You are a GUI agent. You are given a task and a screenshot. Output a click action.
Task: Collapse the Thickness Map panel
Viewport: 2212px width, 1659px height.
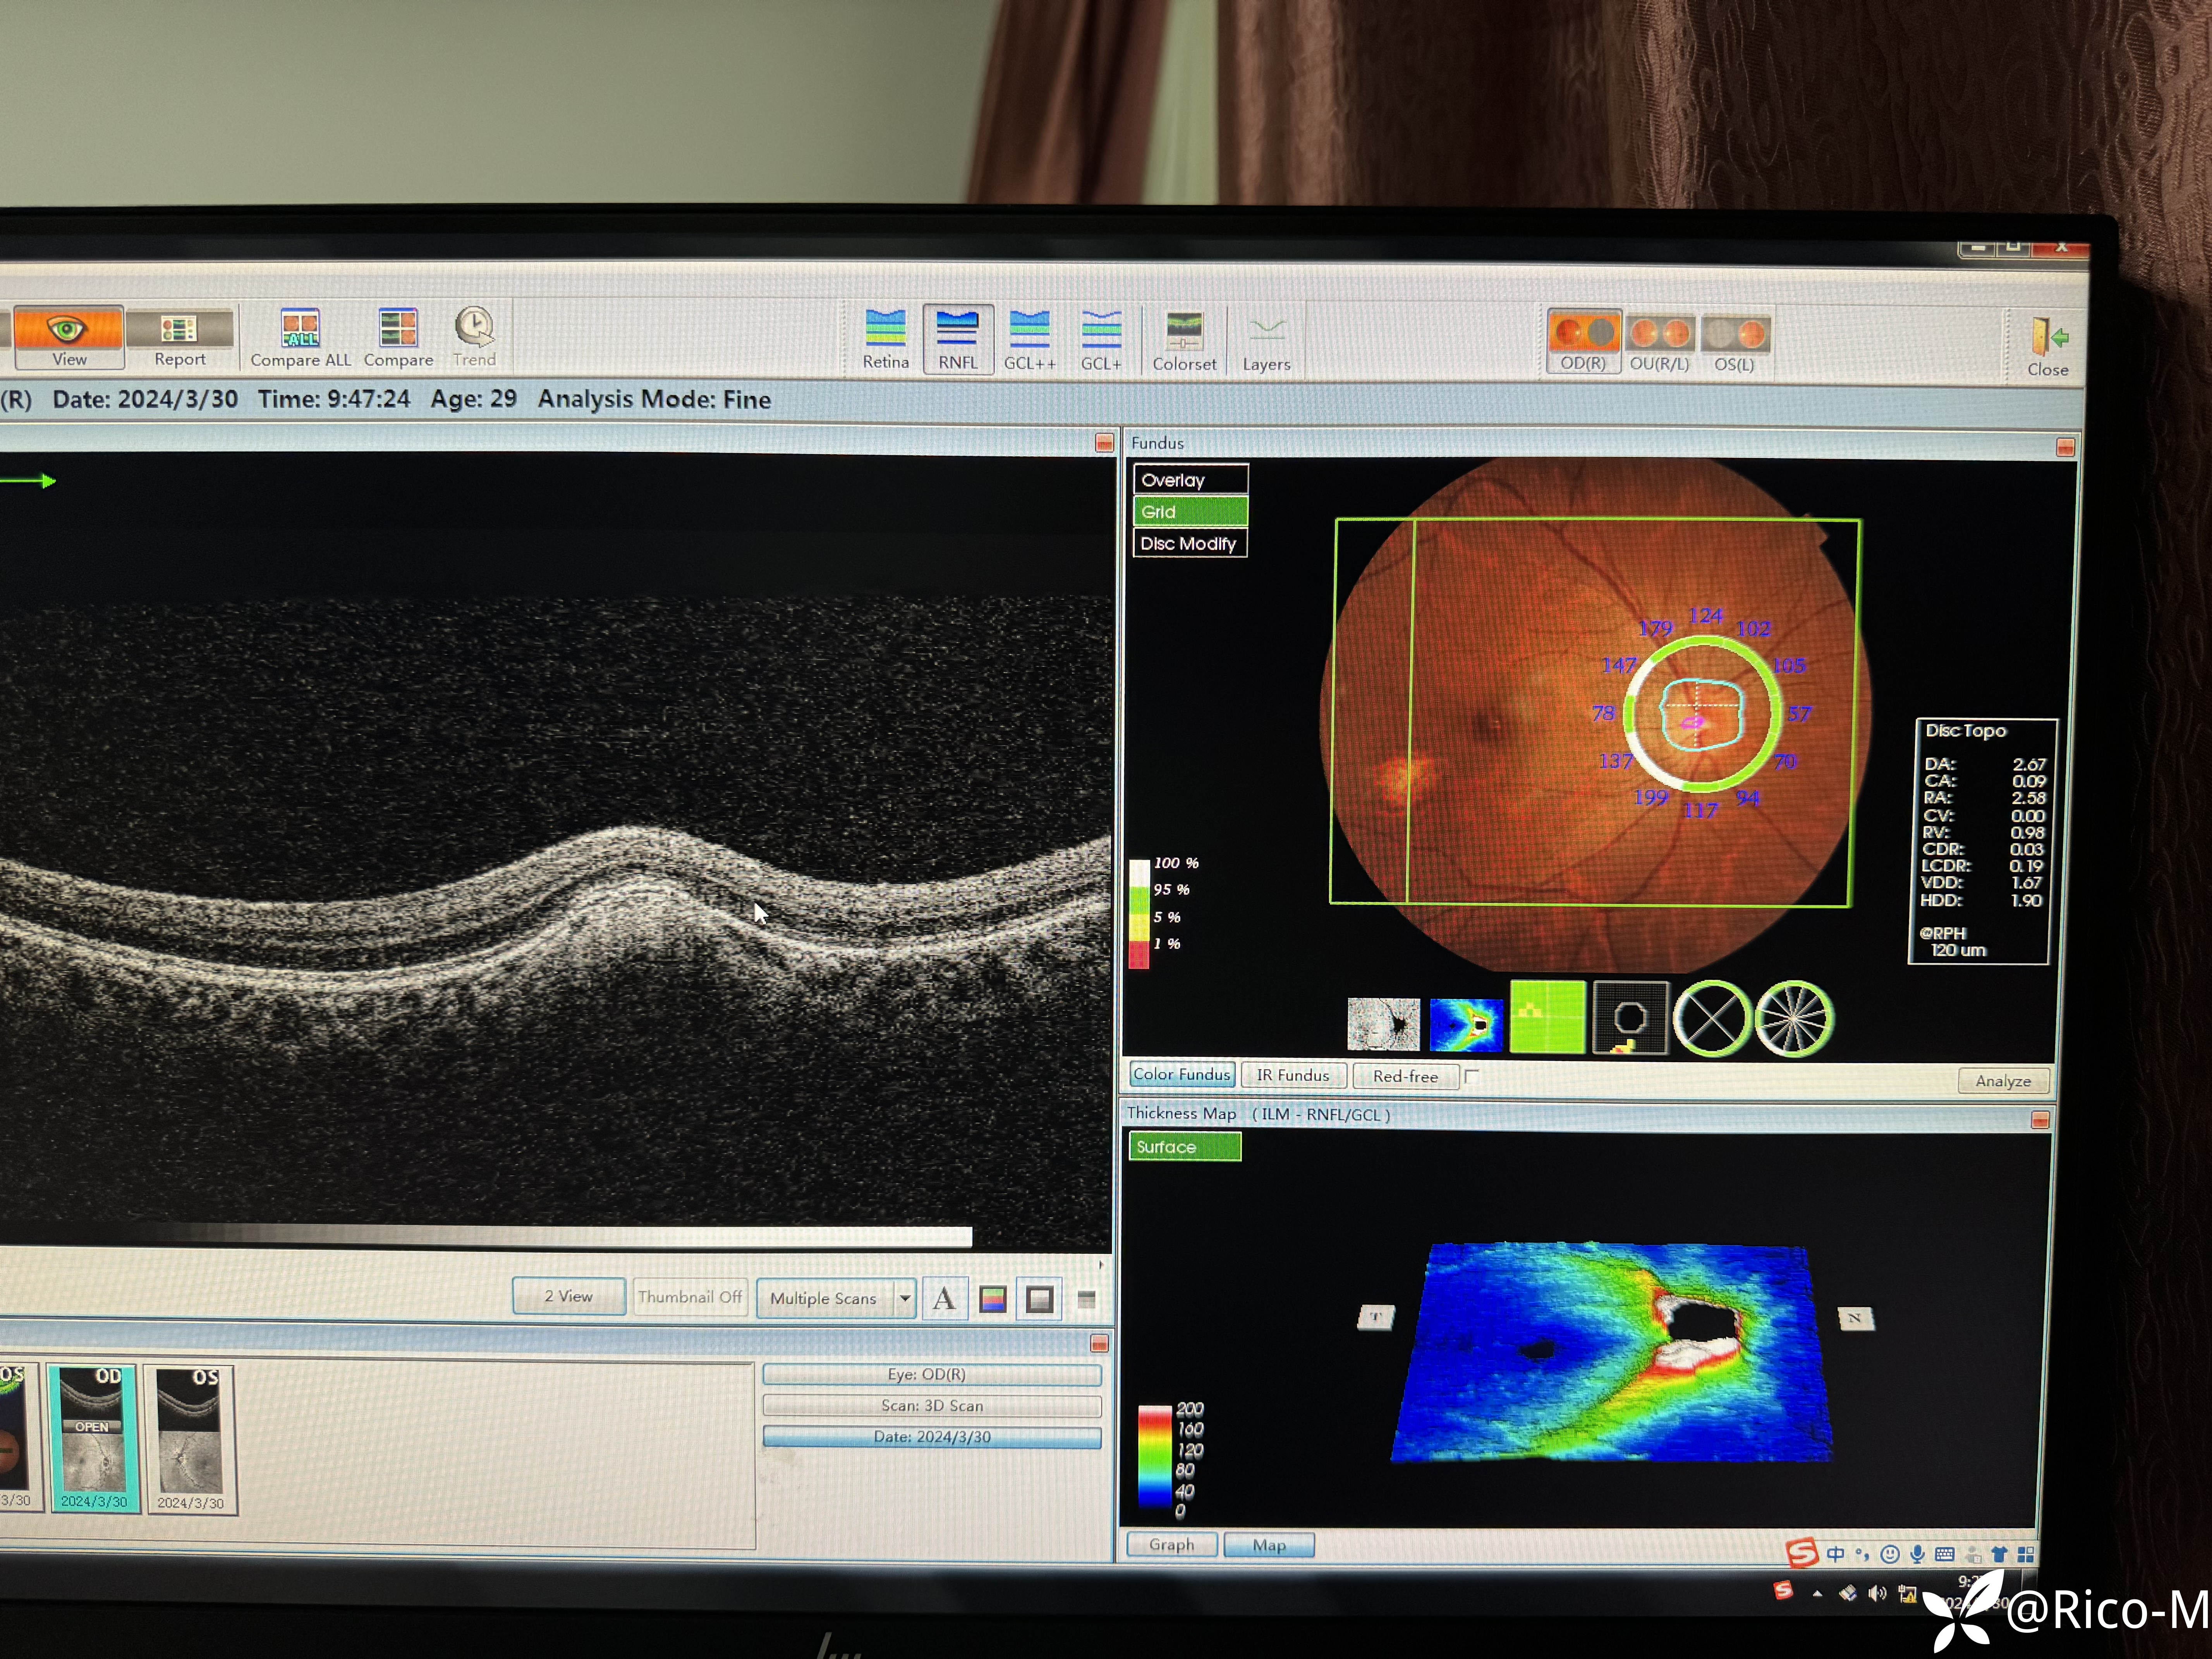tap(2041, 1120)
